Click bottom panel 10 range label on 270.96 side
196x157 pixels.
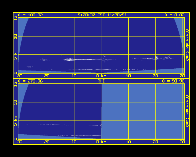coord(74,142)
